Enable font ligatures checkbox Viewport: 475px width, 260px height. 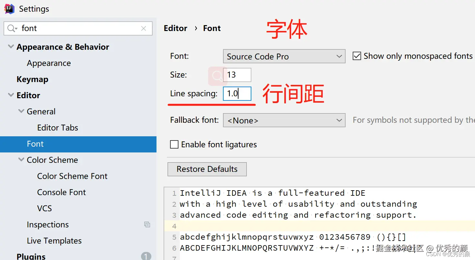pos(174,144)
